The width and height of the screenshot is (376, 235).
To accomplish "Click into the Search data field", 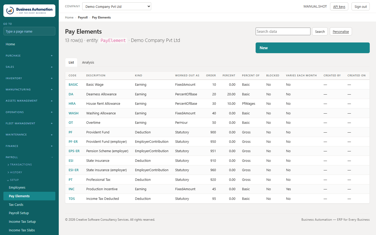I will pos(283,32).
